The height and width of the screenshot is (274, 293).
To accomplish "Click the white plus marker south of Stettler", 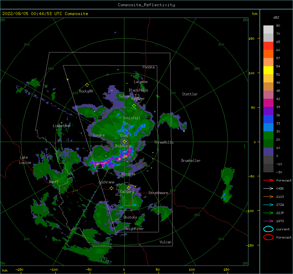I will tap(184, 131).
